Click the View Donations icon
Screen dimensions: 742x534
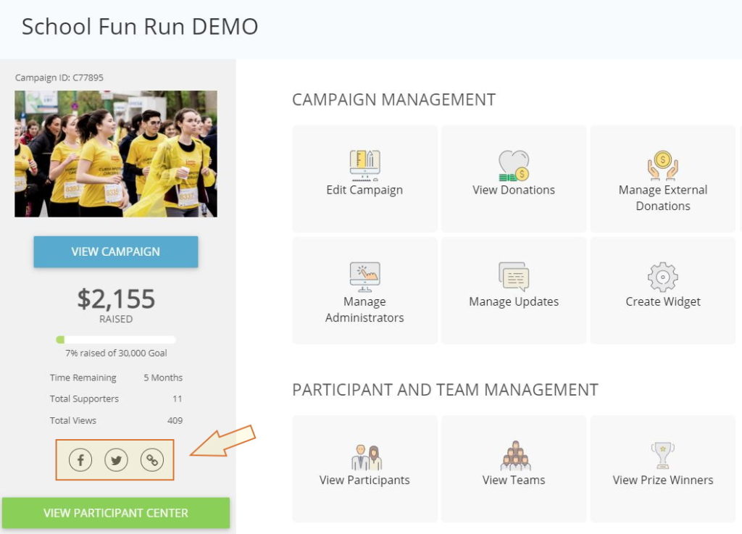coord(514,165)
